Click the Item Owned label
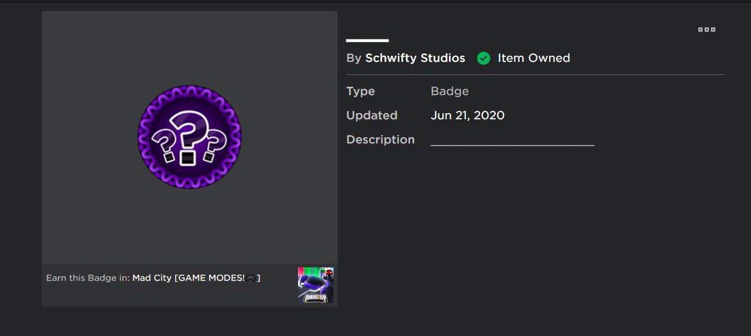Viewport: 751px width, 336px height. (x=534, y=58)
